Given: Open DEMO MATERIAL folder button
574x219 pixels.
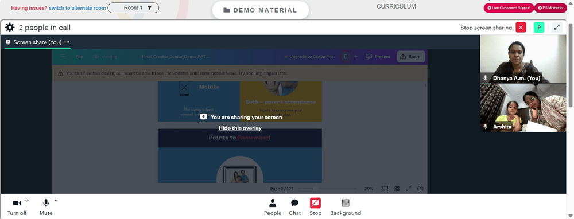Looking at the screenshot, I should (260, 10).
